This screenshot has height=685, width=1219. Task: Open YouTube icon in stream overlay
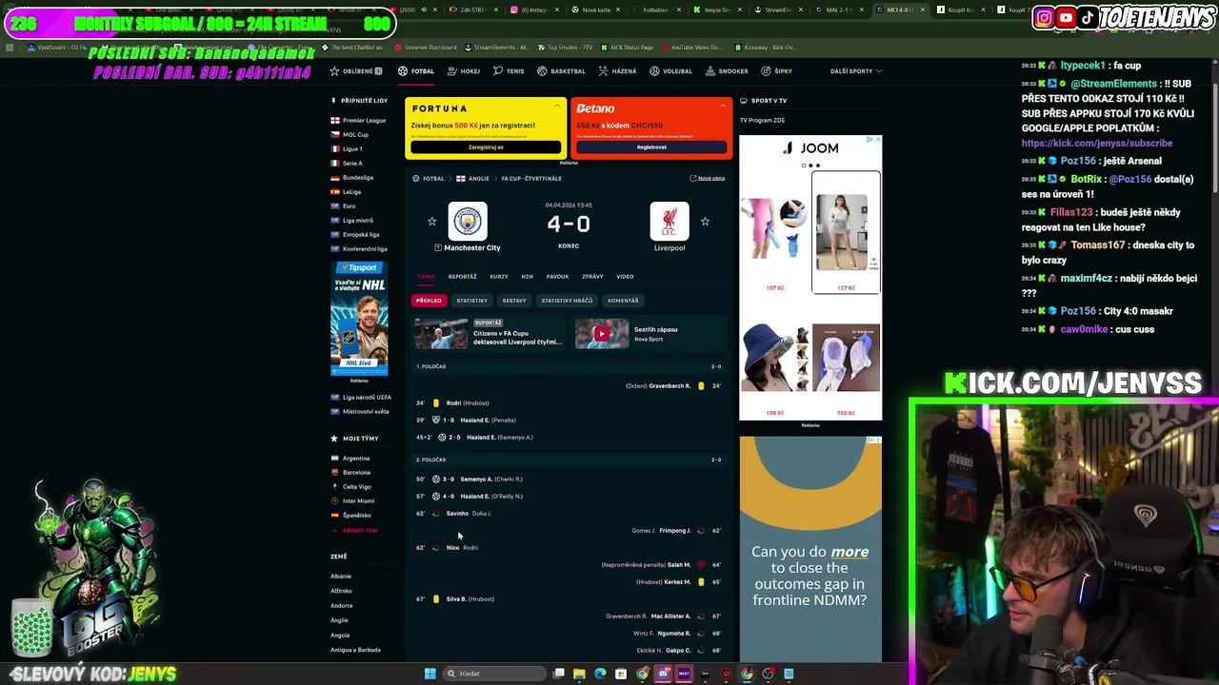click(1066, 18)
